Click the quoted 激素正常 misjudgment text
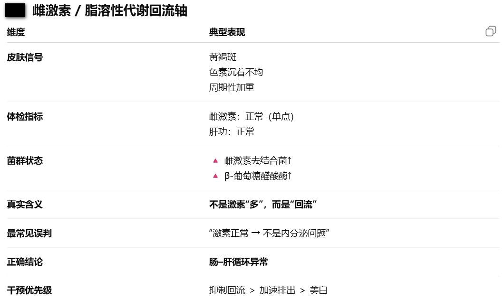 point(269,234)
